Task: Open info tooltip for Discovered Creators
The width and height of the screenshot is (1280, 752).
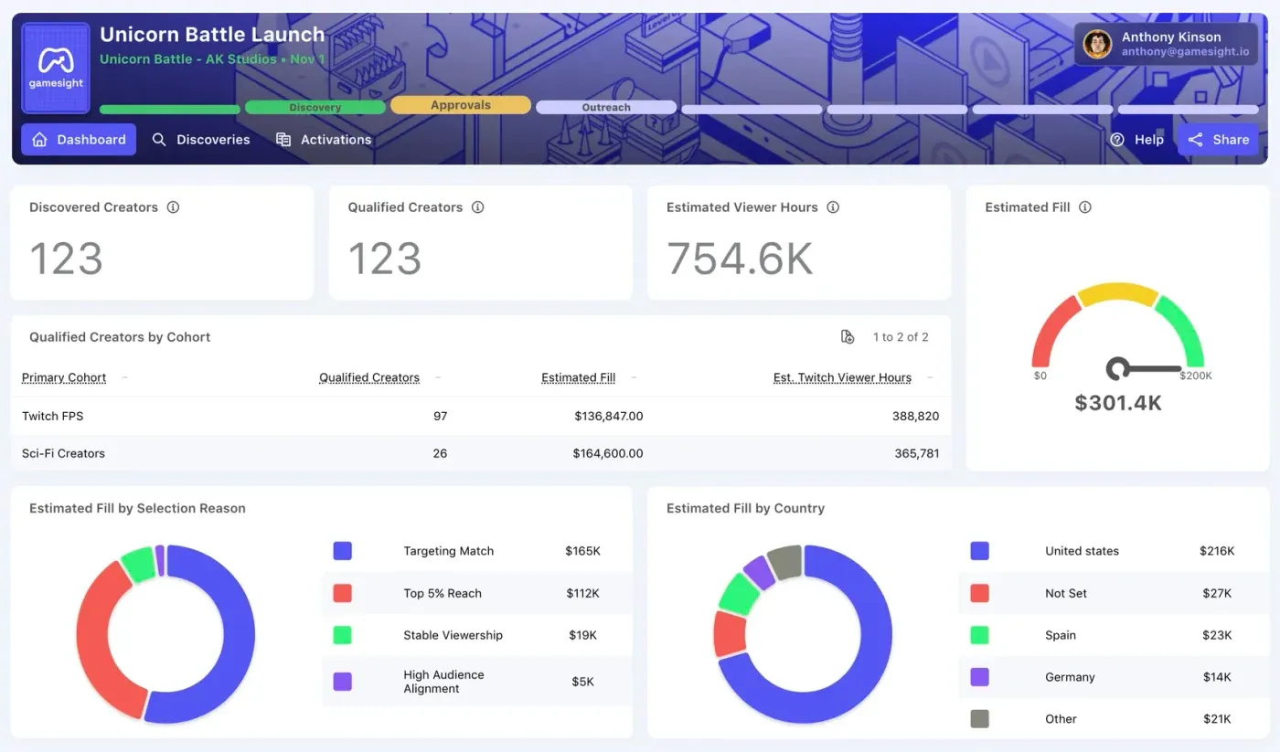Action: click(x=173, y=207)
